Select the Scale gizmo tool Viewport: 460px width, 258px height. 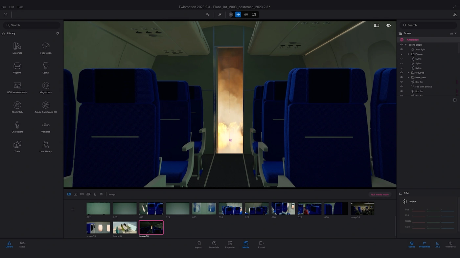pos(254,14)
